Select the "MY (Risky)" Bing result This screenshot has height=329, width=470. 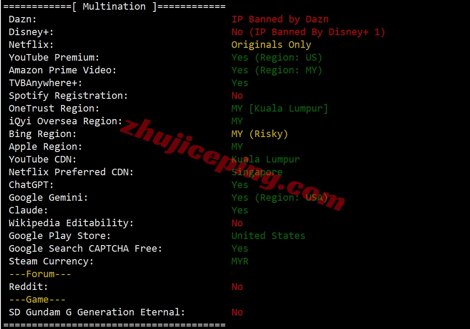260,134
